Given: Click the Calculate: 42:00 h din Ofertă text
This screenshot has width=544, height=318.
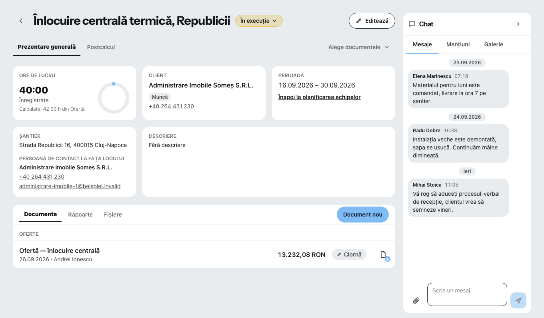Looking at the screenshot, I should tap(52, 109).
